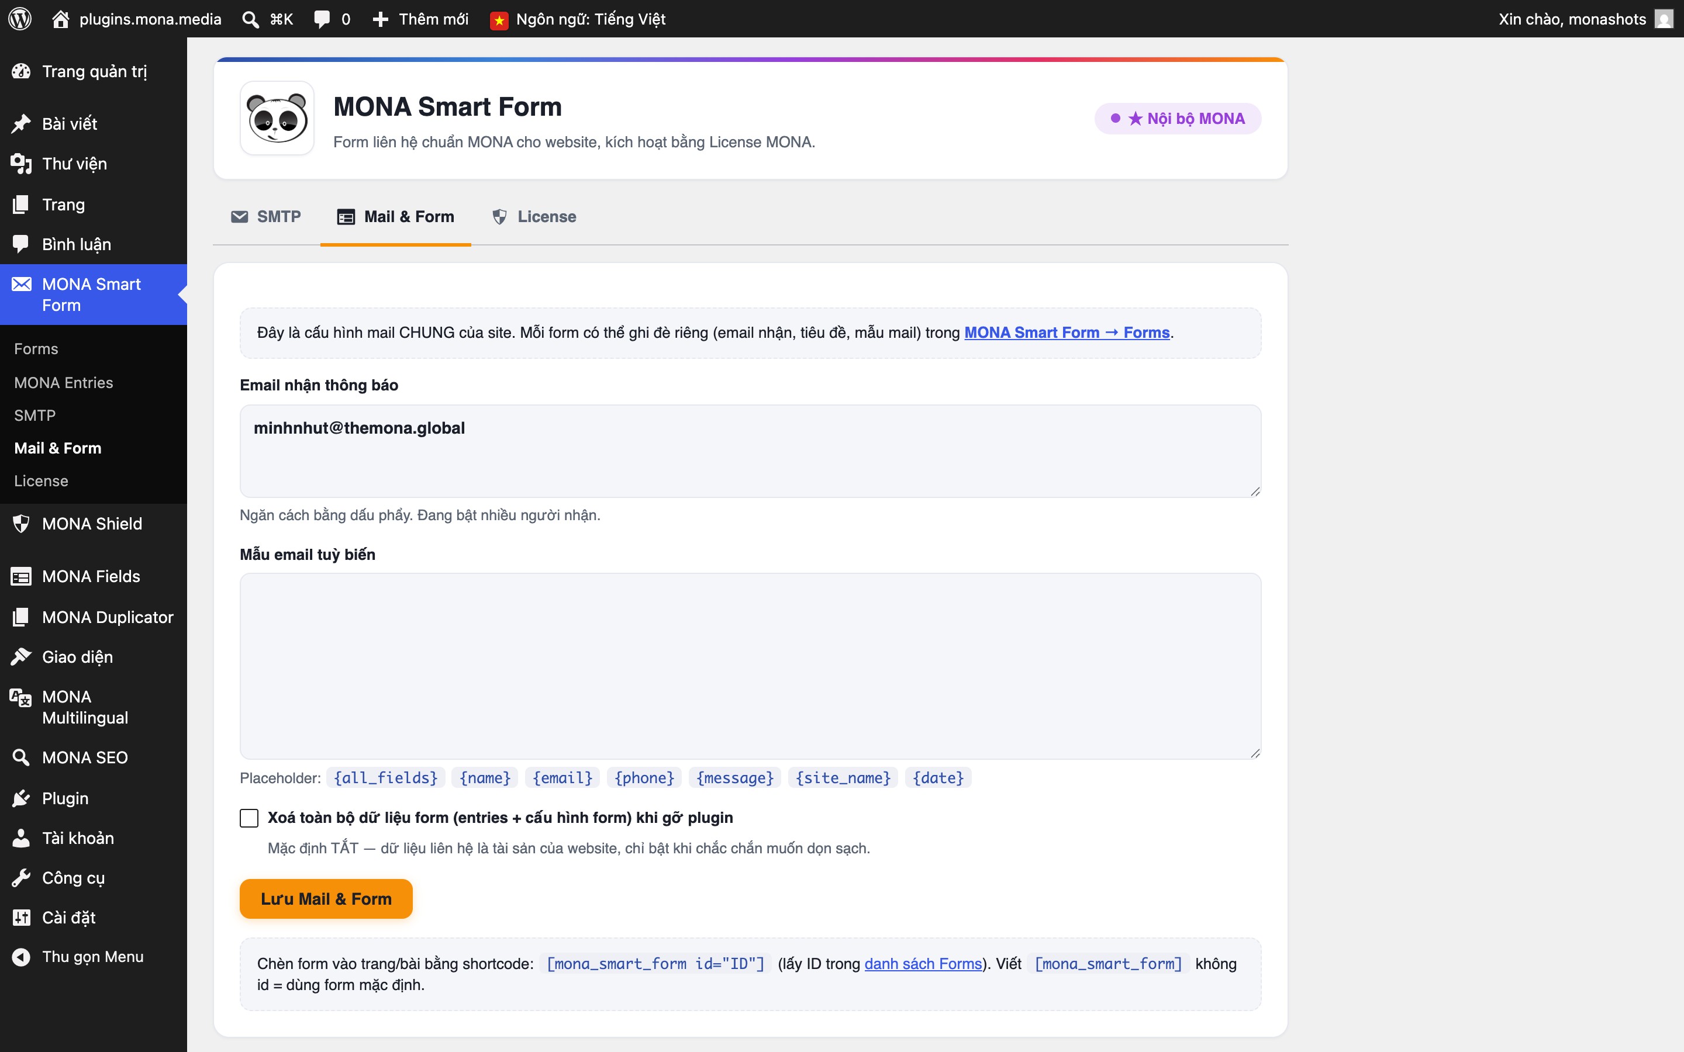Viewport: 1684px width, 1052px height.
Task: Click the Trang pages icon
Action: point(21,204)
